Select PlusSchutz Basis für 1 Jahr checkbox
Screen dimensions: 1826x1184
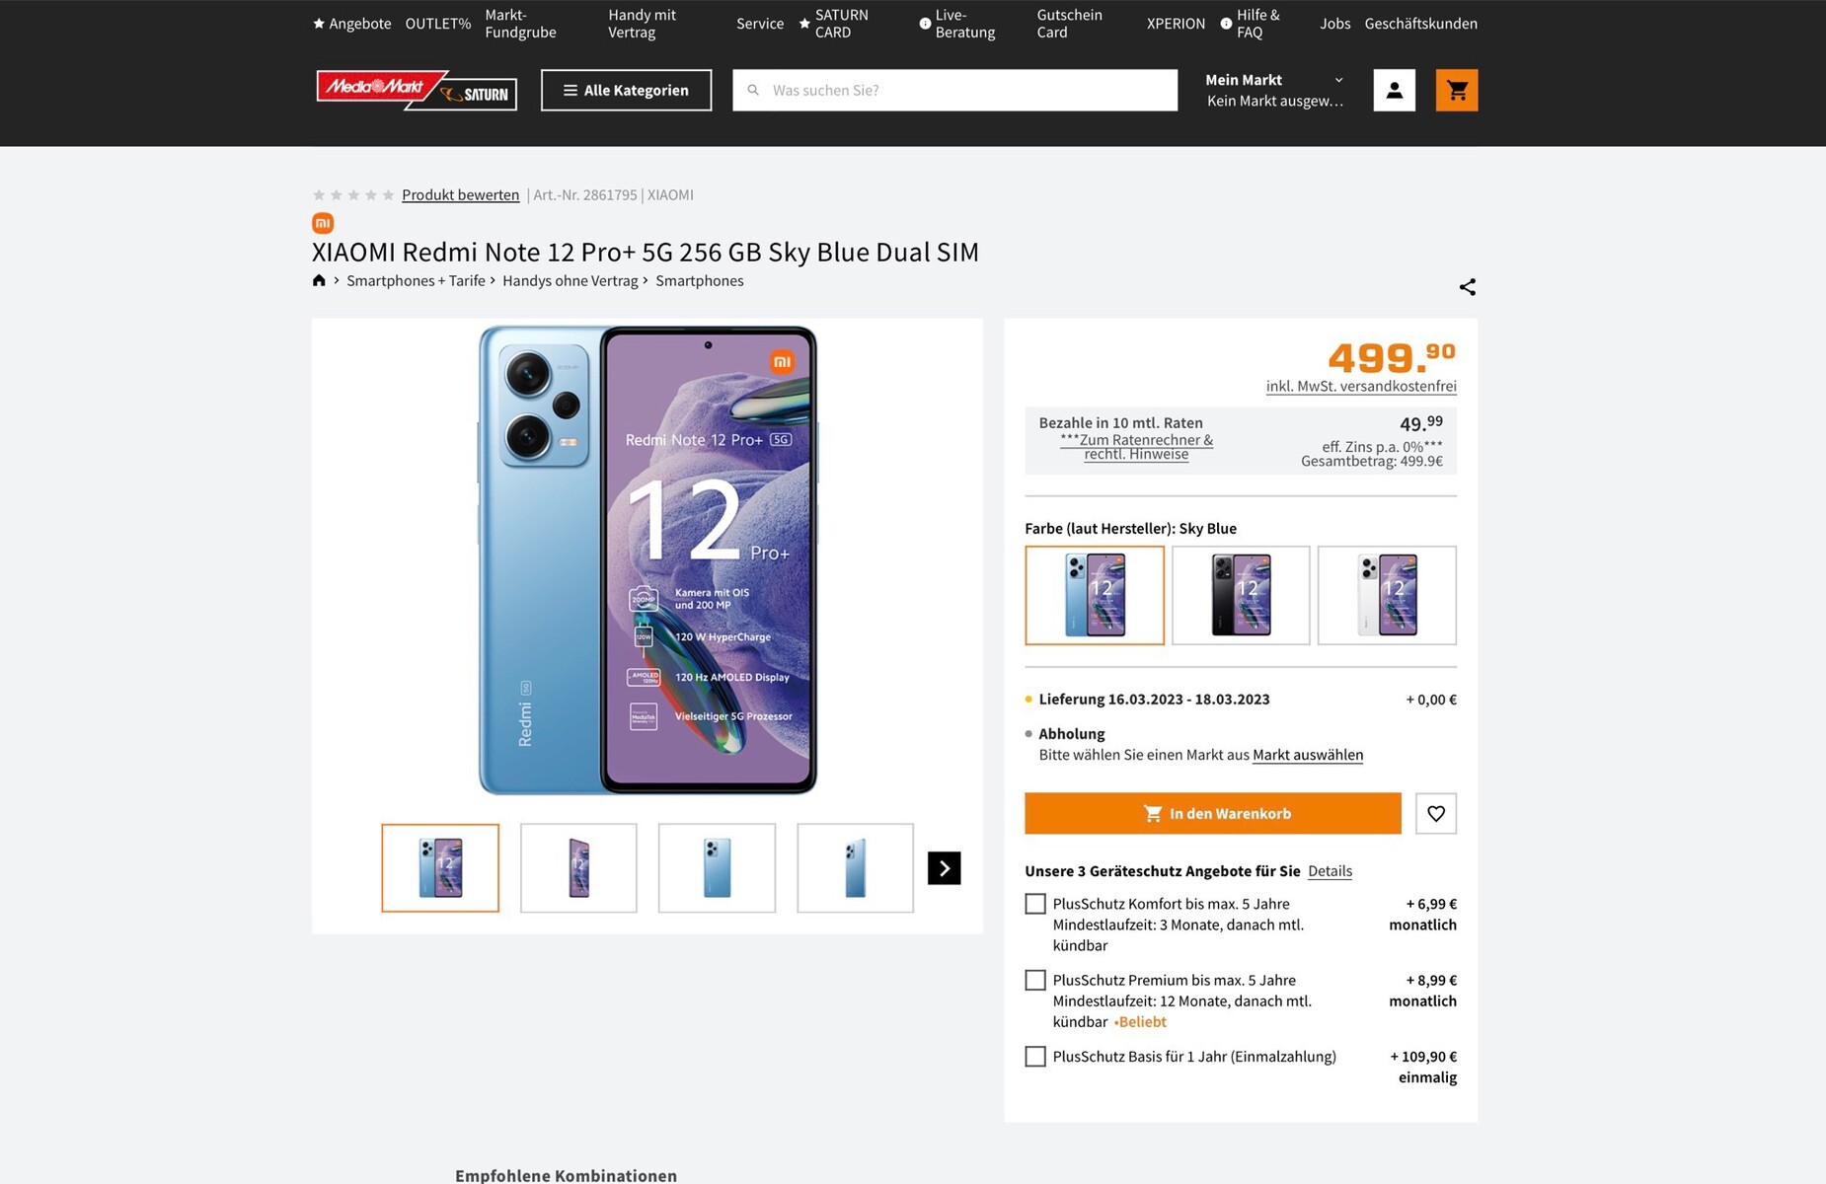tap(1035, 1057)
